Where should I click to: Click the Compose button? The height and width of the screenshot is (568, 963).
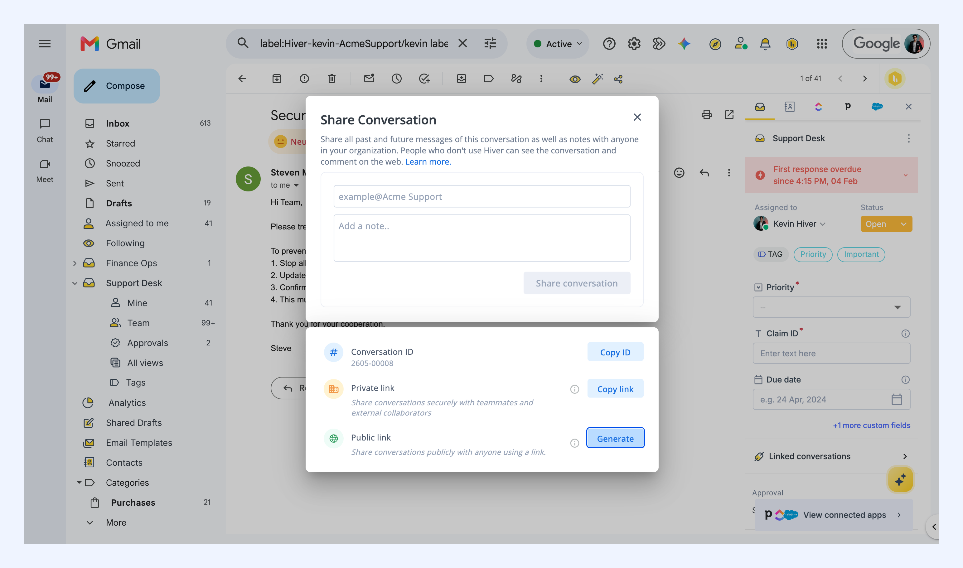pyautogui.click(x=116, y=86)
